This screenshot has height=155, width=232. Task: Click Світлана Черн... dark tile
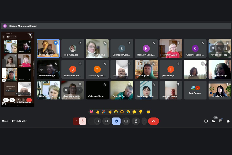point(97,90)
